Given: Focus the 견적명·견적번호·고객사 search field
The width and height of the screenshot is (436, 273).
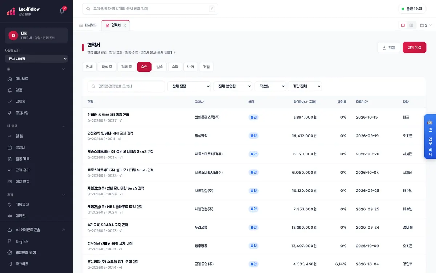Looking at the screenshot, I should [x=126, y=86].
